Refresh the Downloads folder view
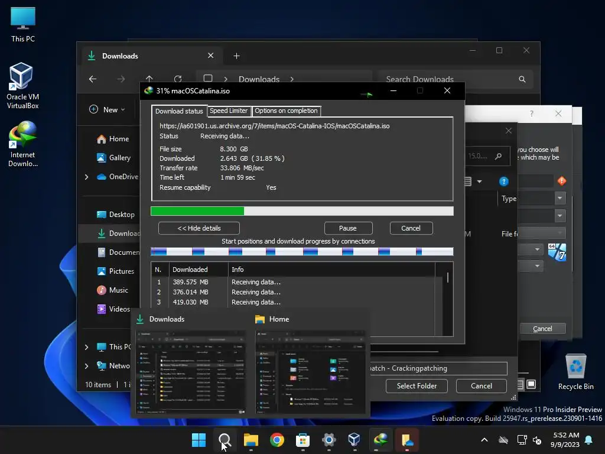The height and width of the screenshot is (454, 605). click(x=178, y=79)
